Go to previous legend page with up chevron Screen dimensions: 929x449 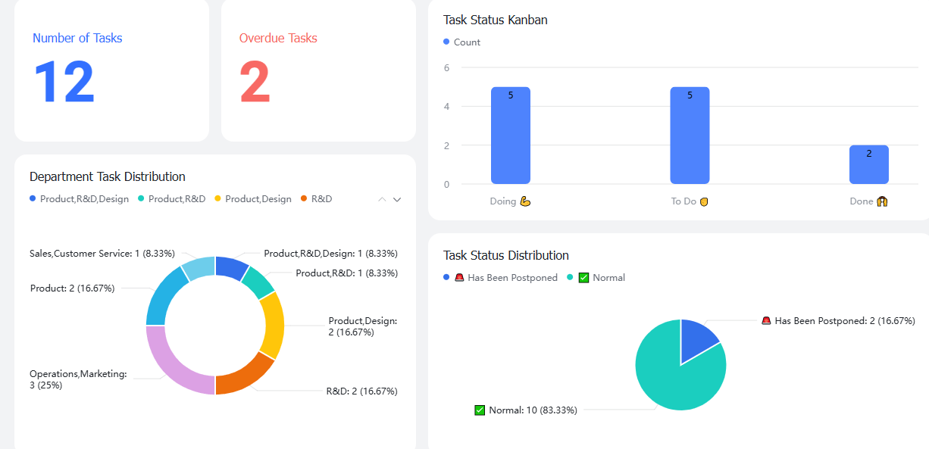pos(382,199)
